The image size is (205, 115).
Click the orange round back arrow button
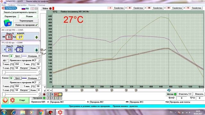click(x=5, y=100)
